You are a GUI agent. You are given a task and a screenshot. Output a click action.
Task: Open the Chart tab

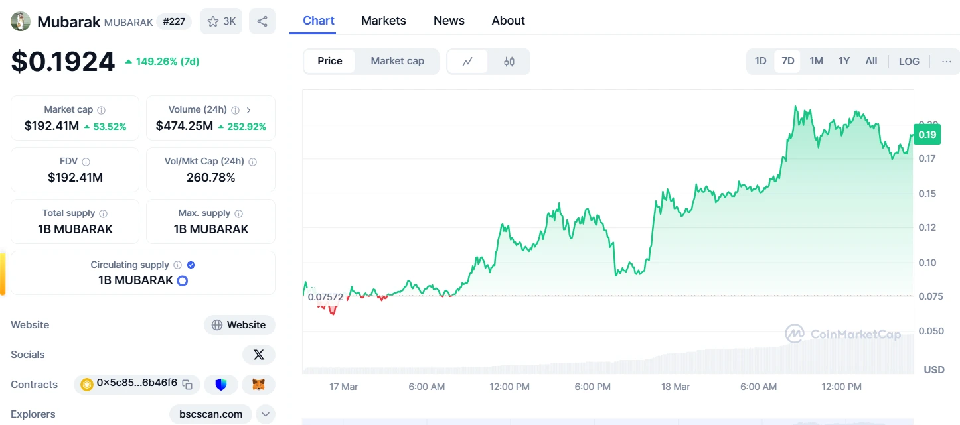319,21
